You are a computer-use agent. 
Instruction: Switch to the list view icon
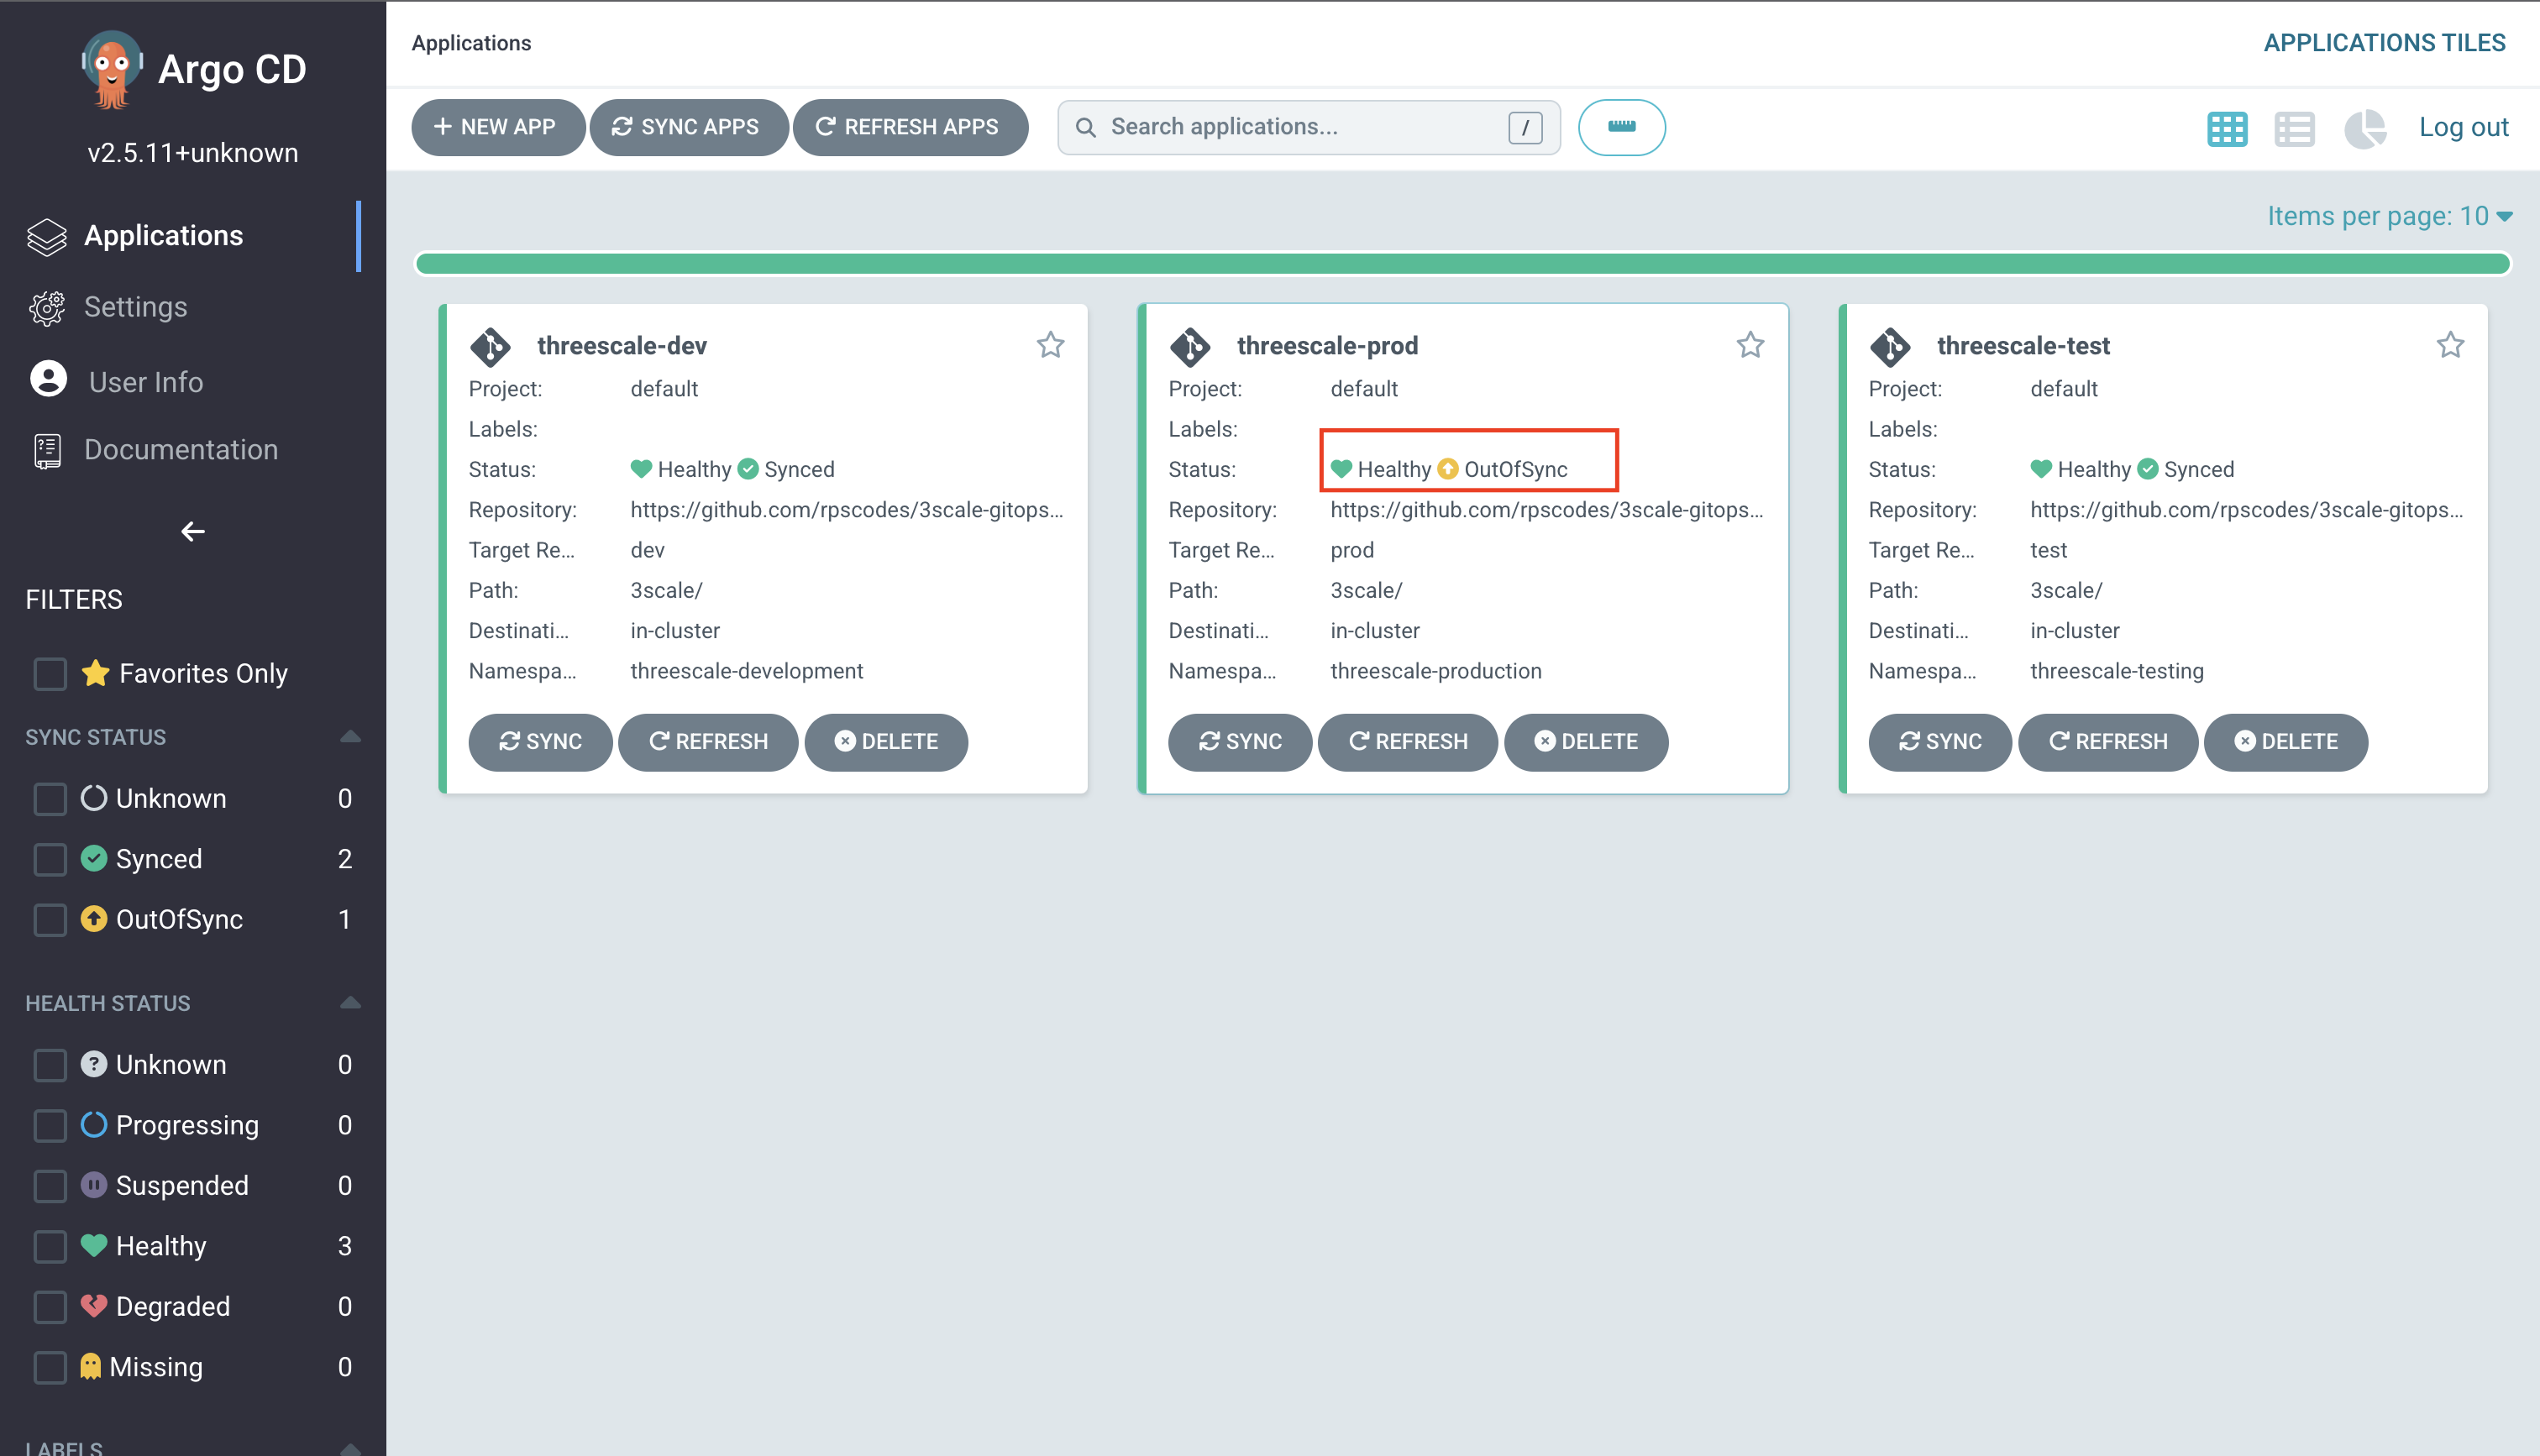click(x=2294, y=128)
